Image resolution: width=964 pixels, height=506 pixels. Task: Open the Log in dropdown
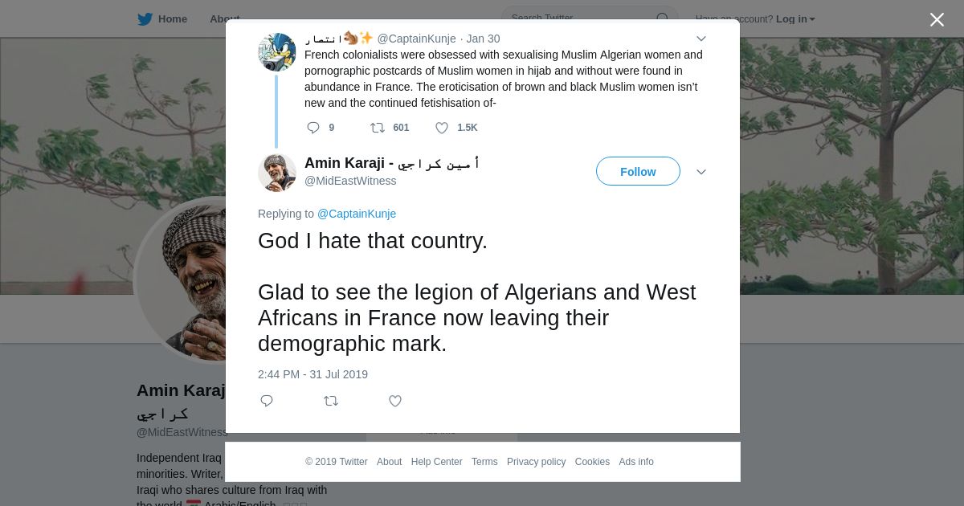(x=795, y=19)
